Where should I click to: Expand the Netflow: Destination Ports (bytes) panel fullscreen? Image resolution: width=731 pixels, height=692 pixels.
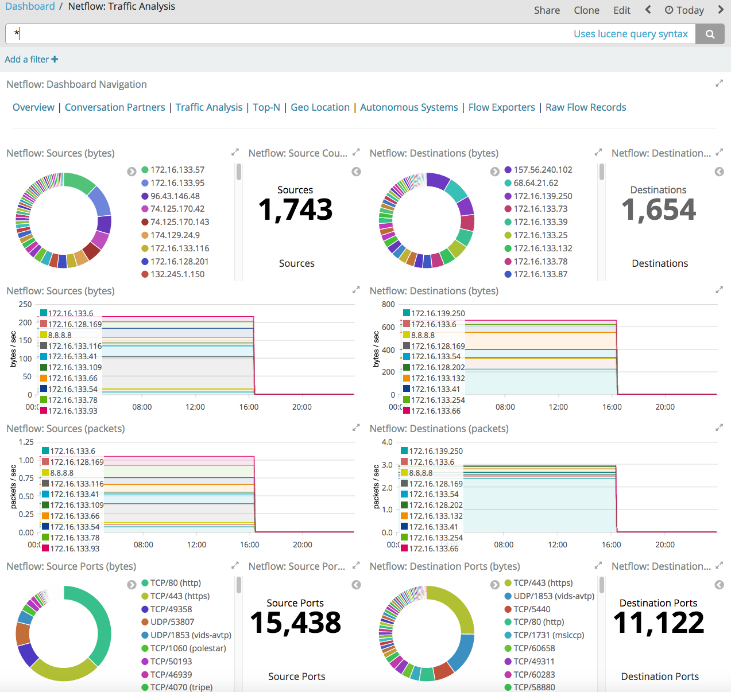598,565
